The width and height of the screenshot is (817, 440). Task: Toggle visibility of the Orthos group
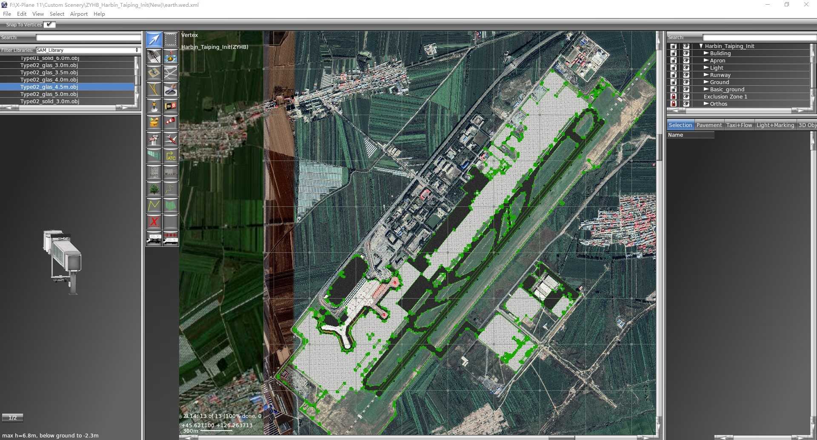click(x=686, y=104)
